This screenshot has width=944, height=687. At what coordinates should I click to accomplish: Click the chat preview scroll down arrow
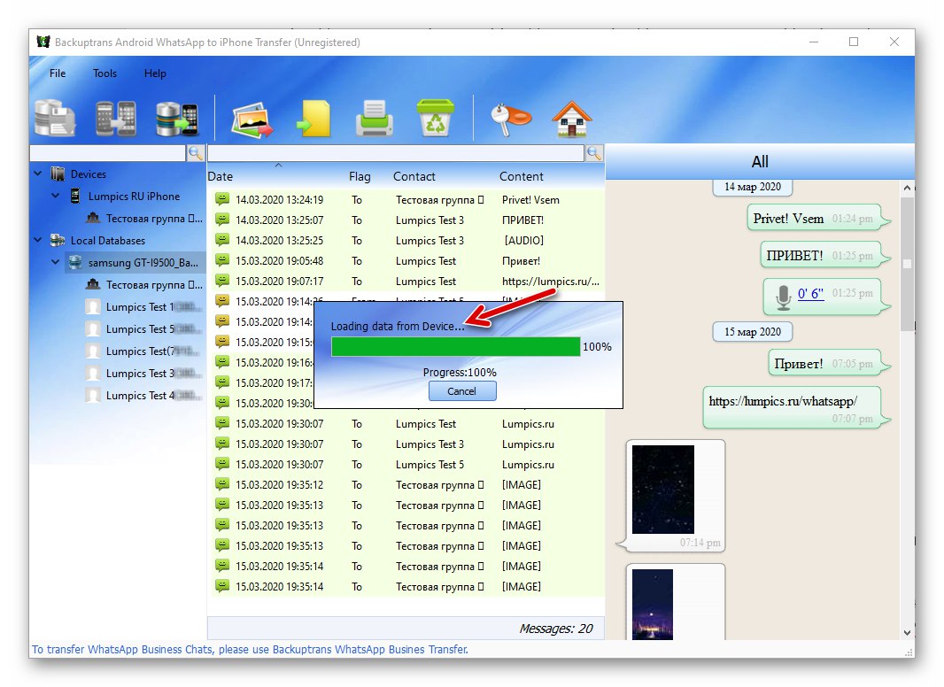(908, 633)
